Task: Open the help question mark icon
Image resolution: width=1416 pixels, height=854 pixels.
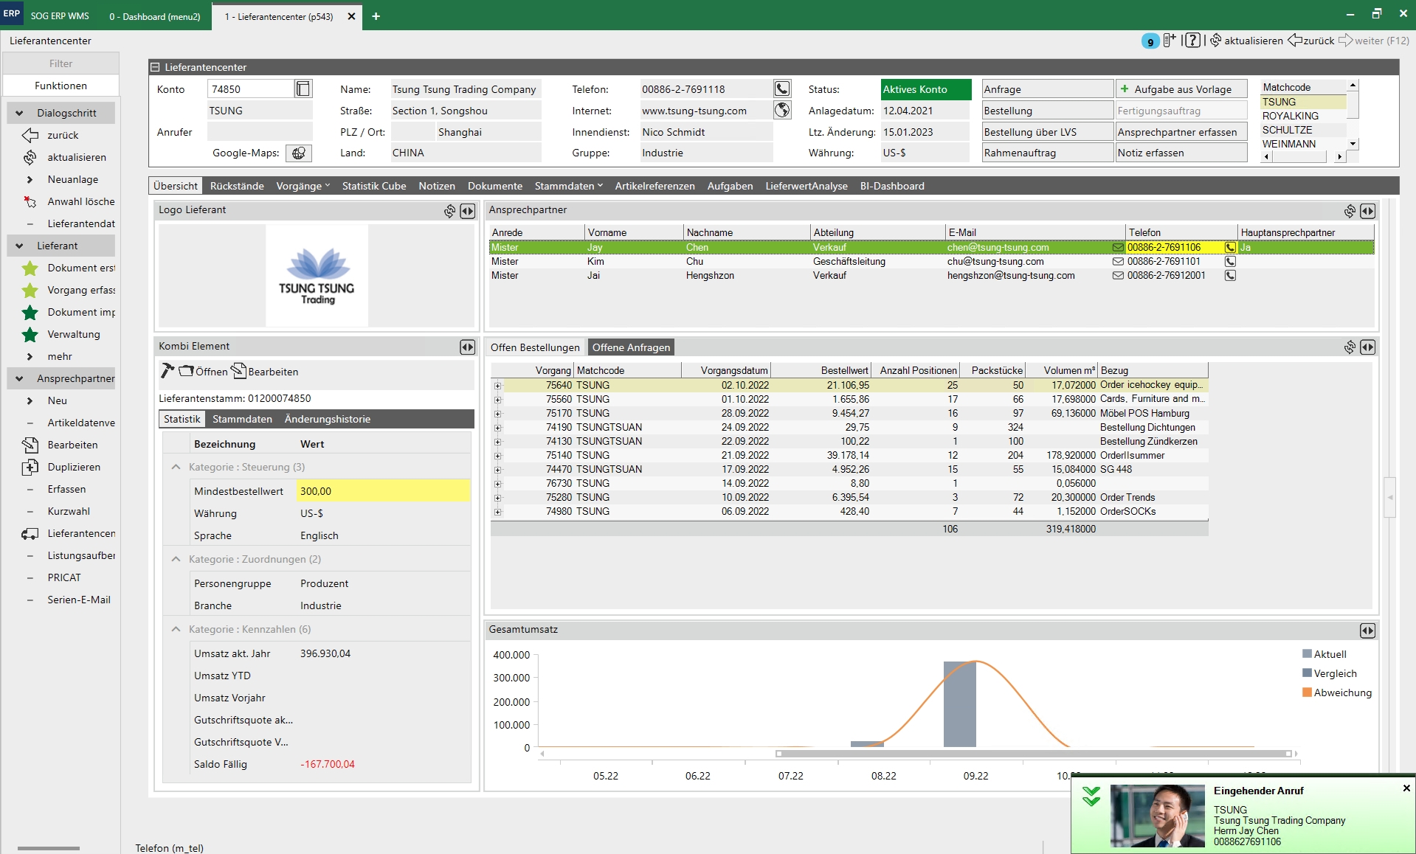Action: click(x=1193, y=41)
